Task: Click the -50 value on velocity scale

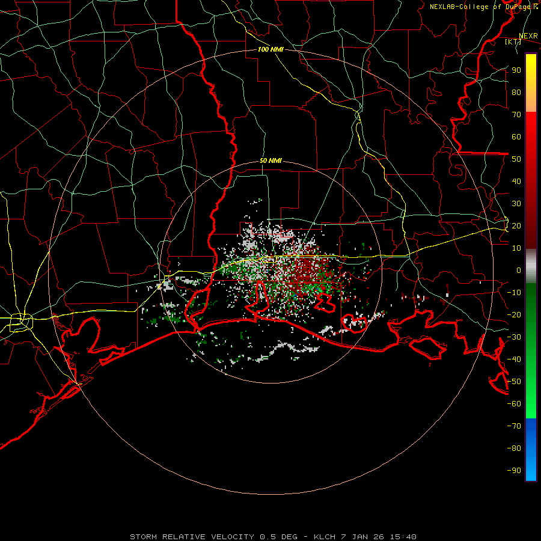Action: (514, 382)
